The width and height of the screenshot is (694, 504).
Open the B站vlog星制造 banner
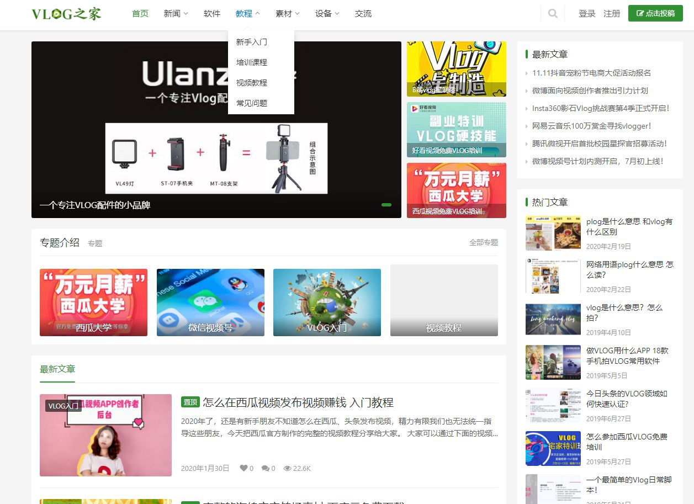(457, 69)
